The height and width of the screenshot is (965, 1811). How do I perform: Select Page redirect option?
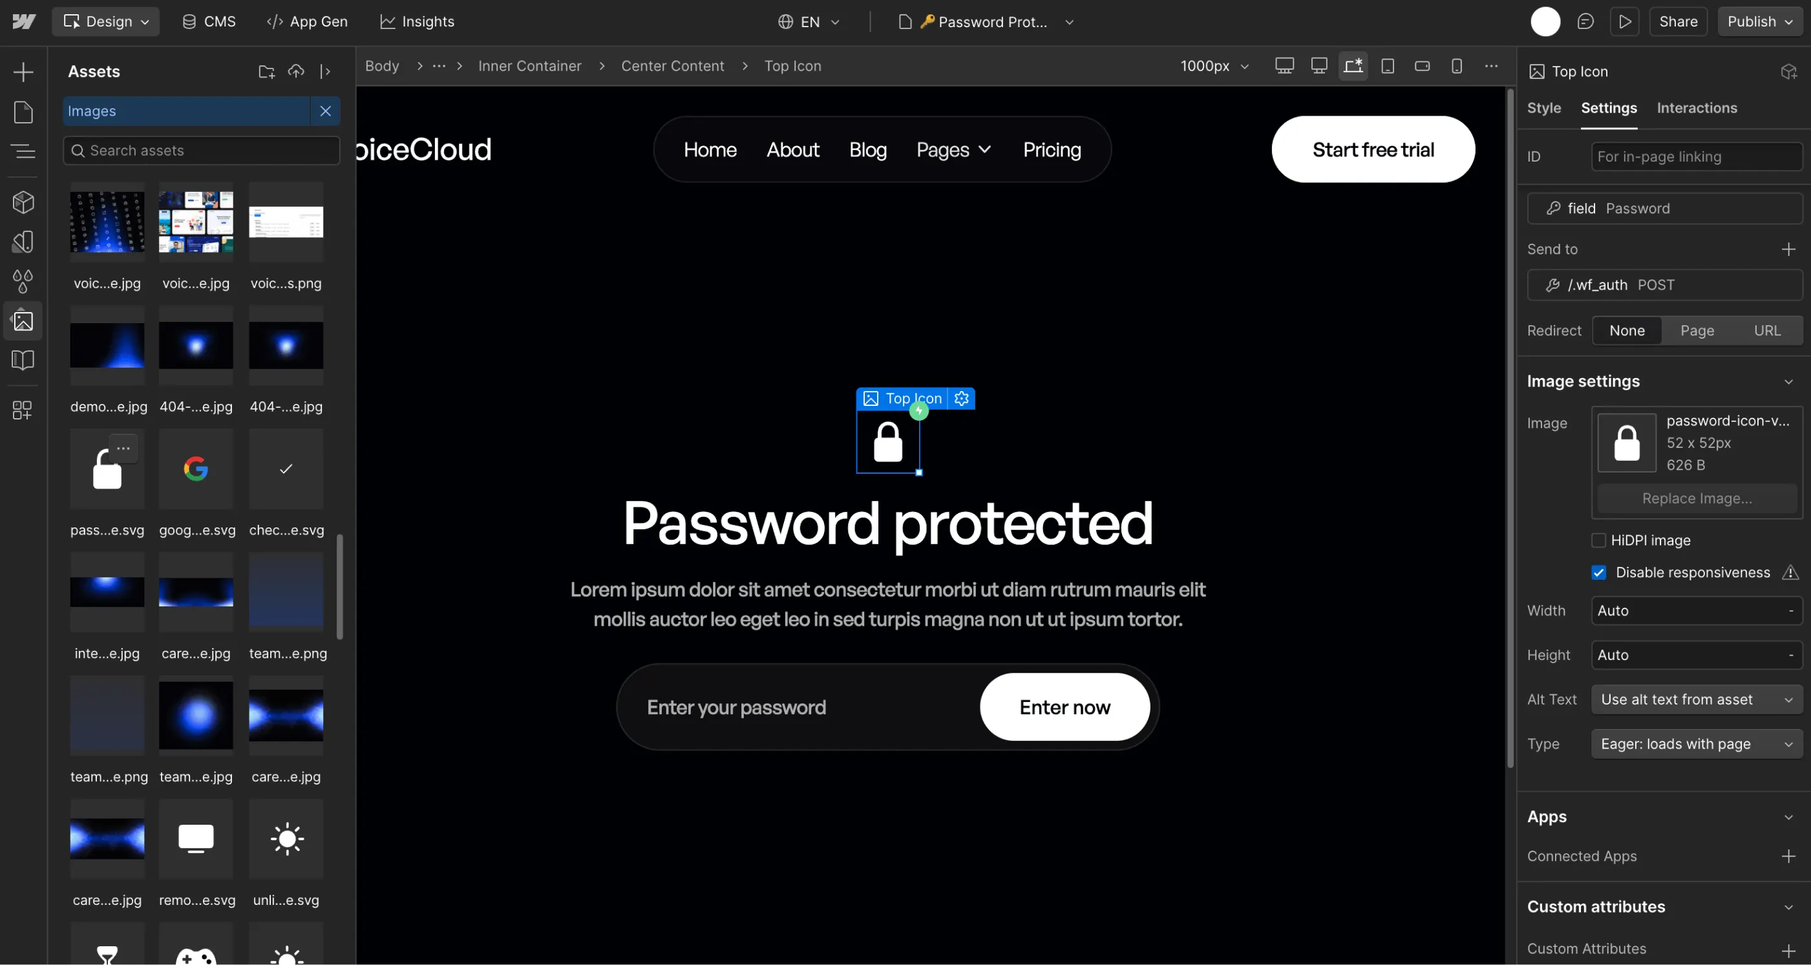(1697, 330)
